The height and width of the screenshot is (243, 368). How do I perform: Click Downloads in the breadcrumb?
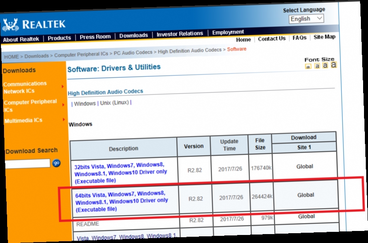point(36,56)
